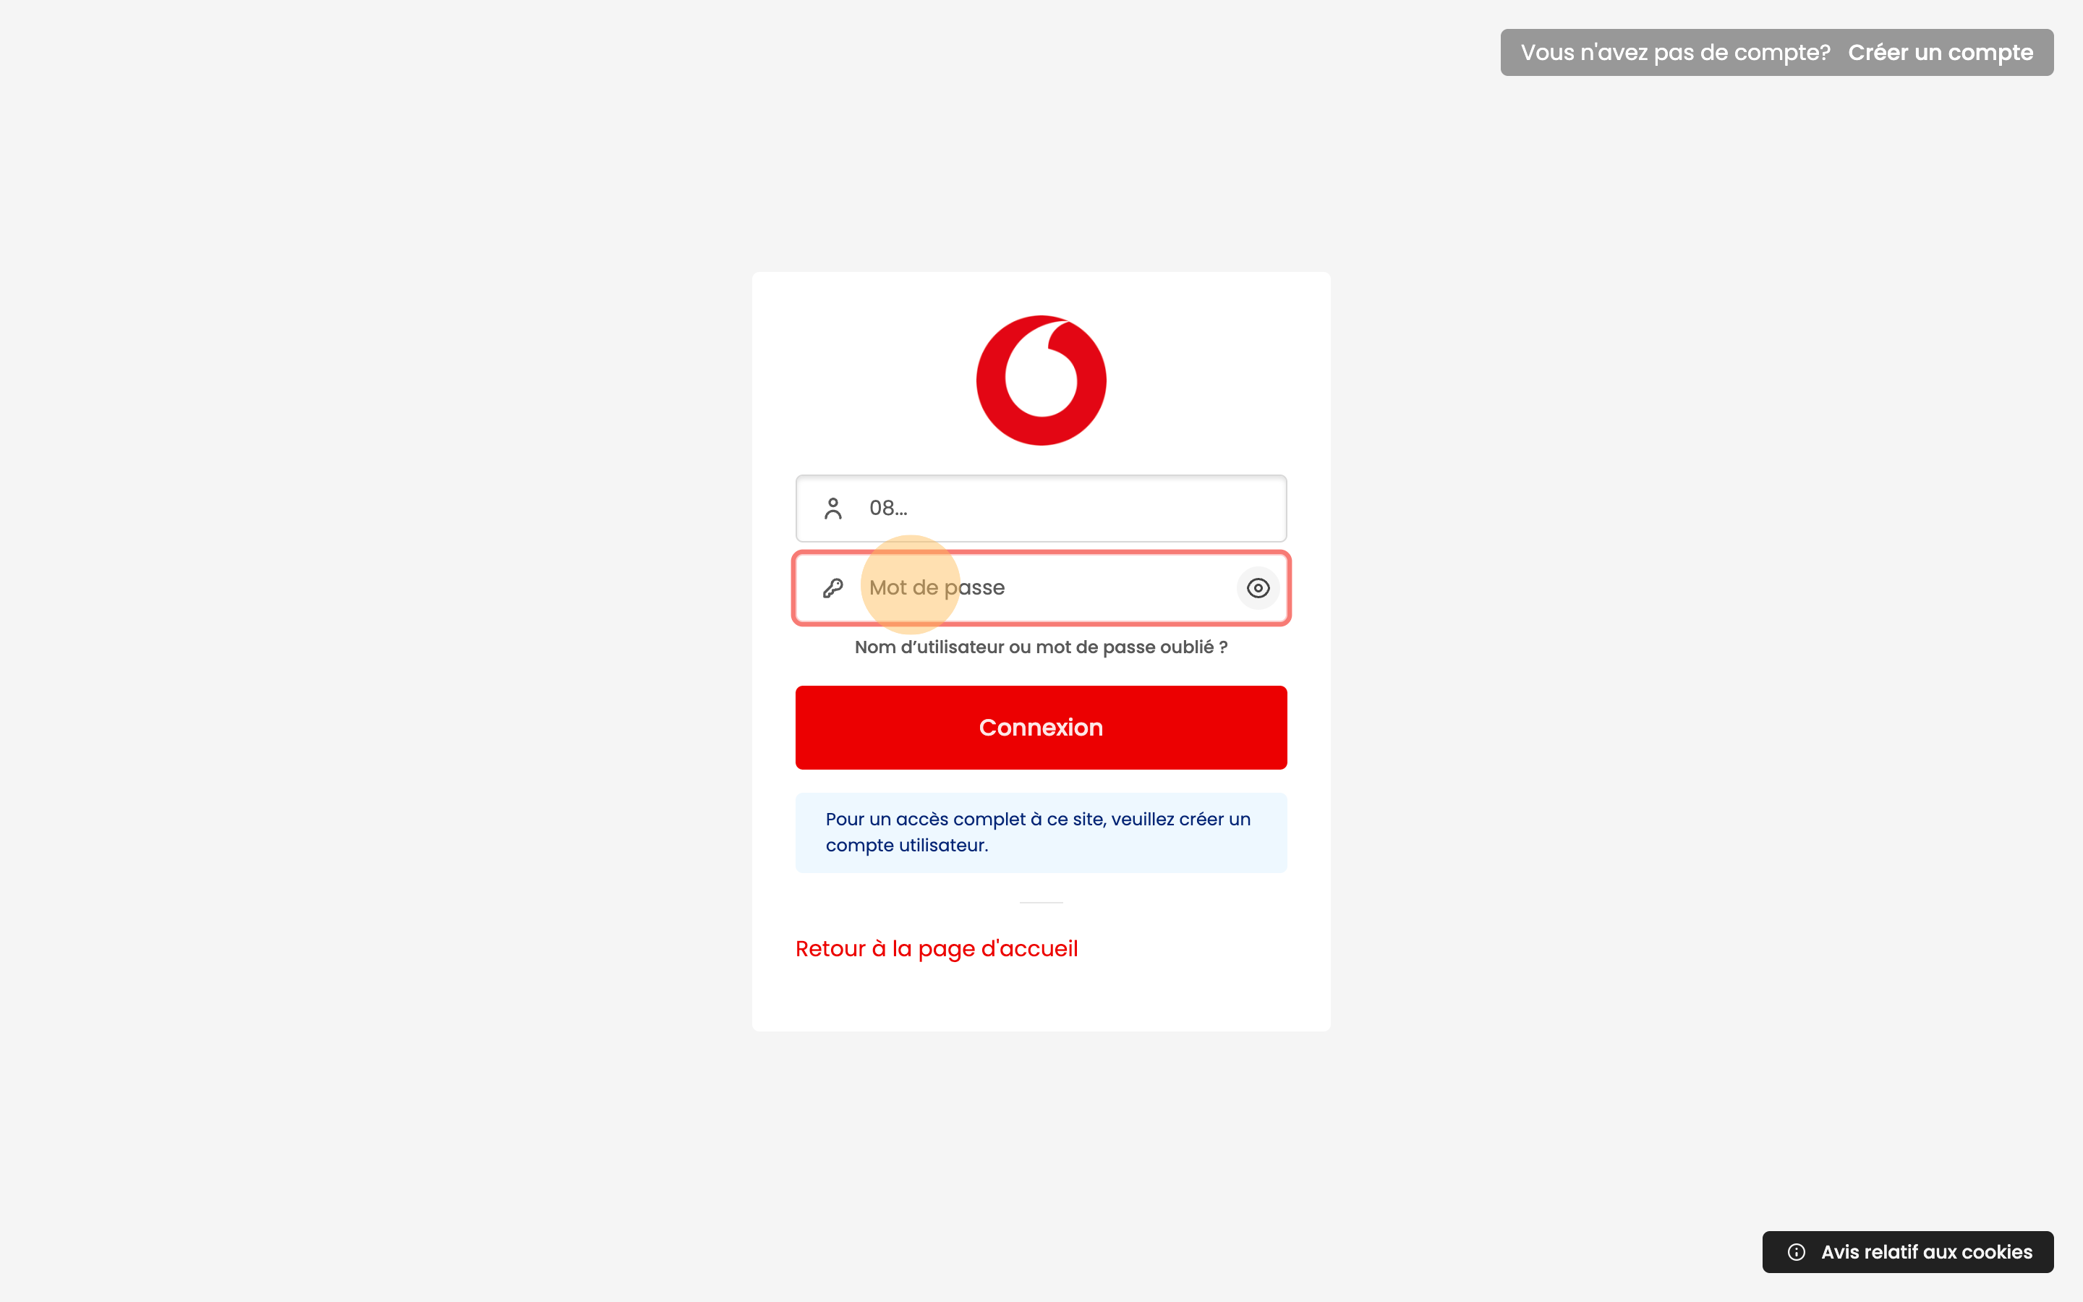
Task: Click the grey account banner at top right
Action: 1776,53
